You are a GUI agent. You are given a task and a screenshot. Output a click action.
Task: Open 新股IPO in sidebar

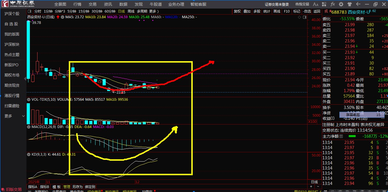pyautogui.click(x=11, y=65)
